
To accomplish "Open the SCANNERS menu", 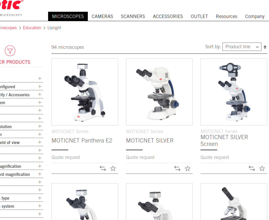I will pos(133,17).
